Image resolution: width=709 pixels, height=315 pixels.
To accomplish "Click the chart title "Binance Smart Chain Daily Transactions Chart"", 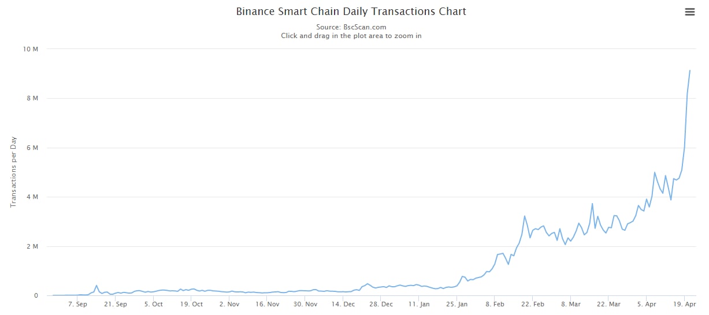I will tap(351, 12).
